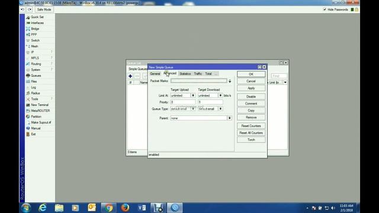The height and width of the screenshot is (213, 379).
Task: Open a New Terminal
Action: click(40, 105)
